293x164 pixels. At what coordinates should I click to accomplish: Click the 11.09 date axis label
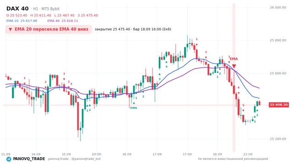point(5,154)
